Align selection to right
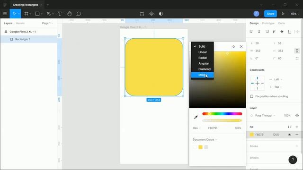 pos(267,32)
